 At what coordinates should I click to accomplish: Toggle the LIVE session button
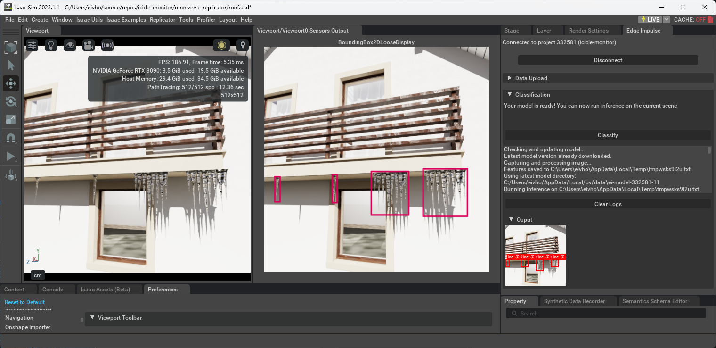(x=650, y=19)
